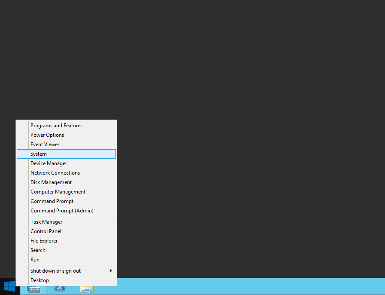
Task: Start Task Manager
Action: point(46,221)
